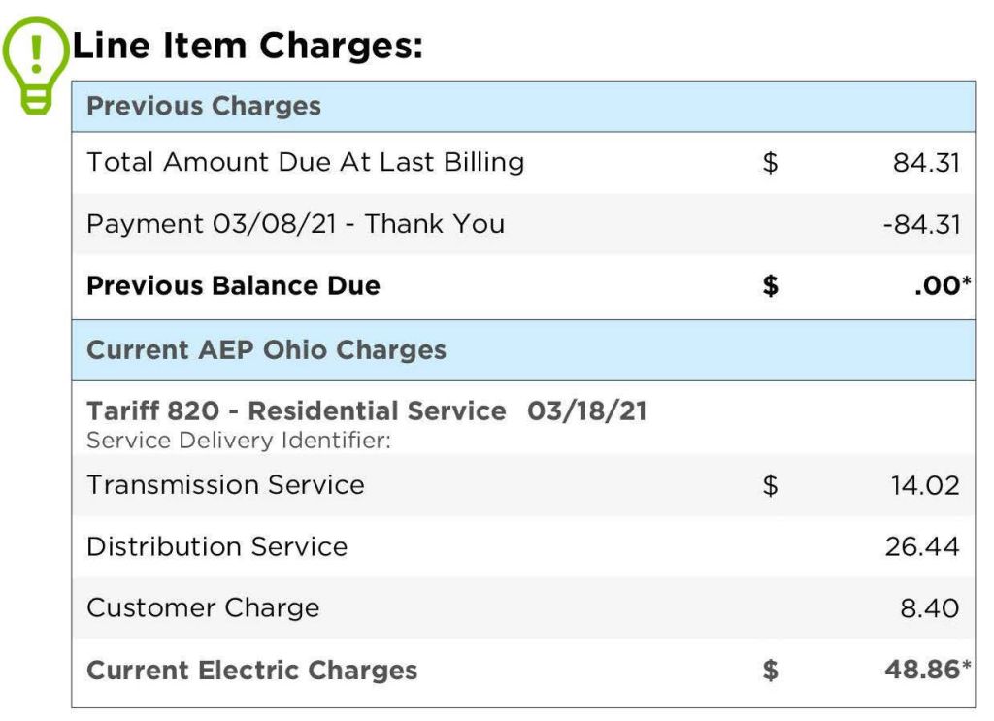Click the 48.86 current electric charges total

click(921, 670)
